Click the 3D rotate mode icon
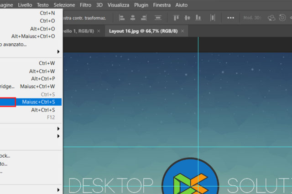 coord(271,18)
